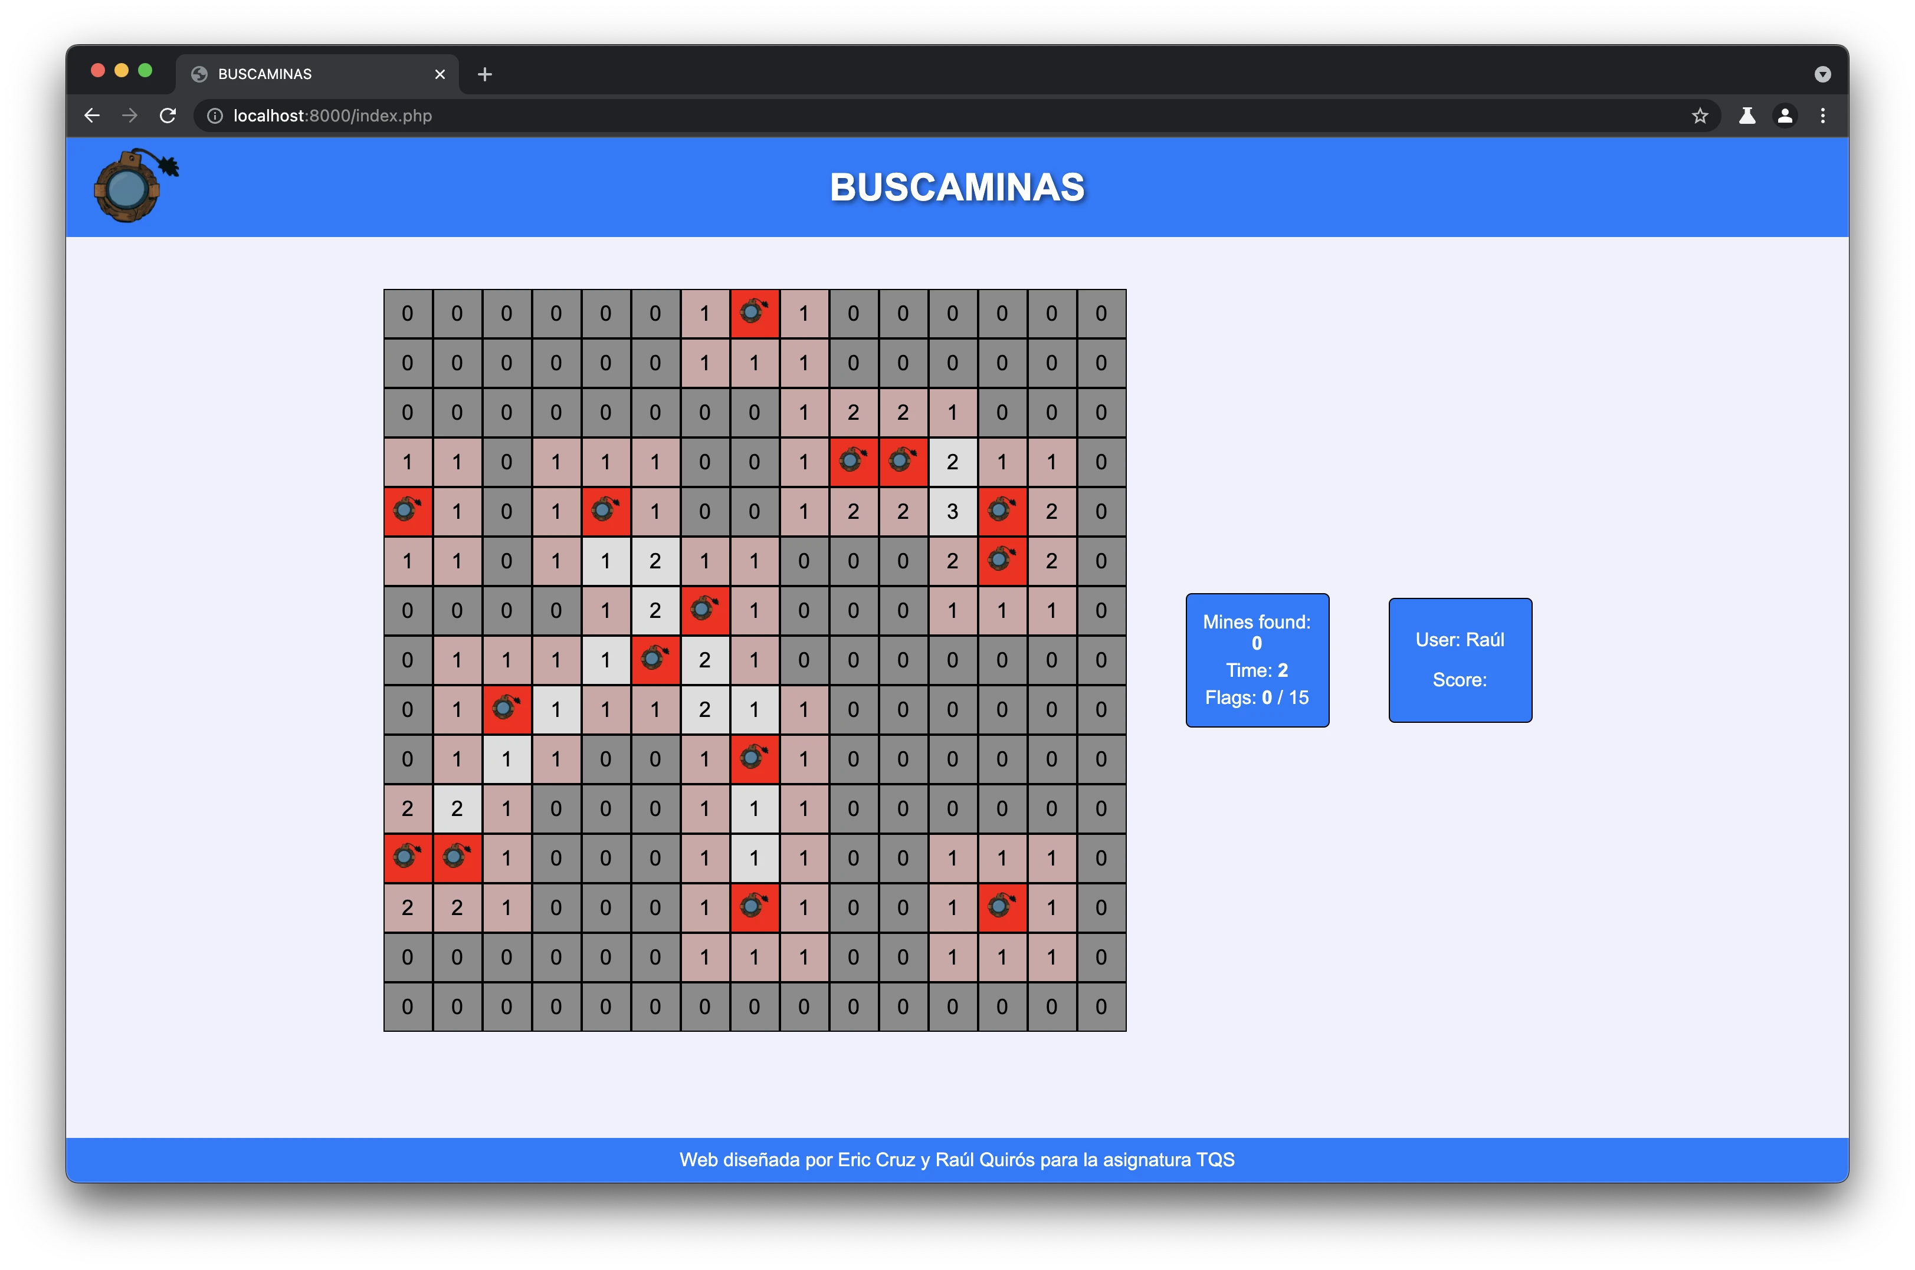Click the mine cell in the top row
1915x1270 pixels.
pos(755,312)
